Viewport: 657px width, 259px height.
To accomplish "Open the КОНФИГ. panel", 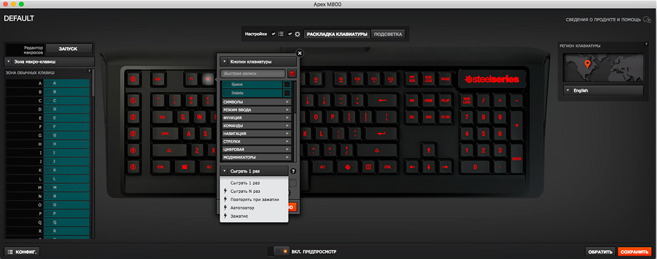I will (x=22, y=252).
